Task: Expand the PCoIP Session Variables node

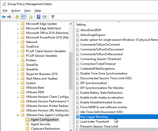Action: (18, 56)
